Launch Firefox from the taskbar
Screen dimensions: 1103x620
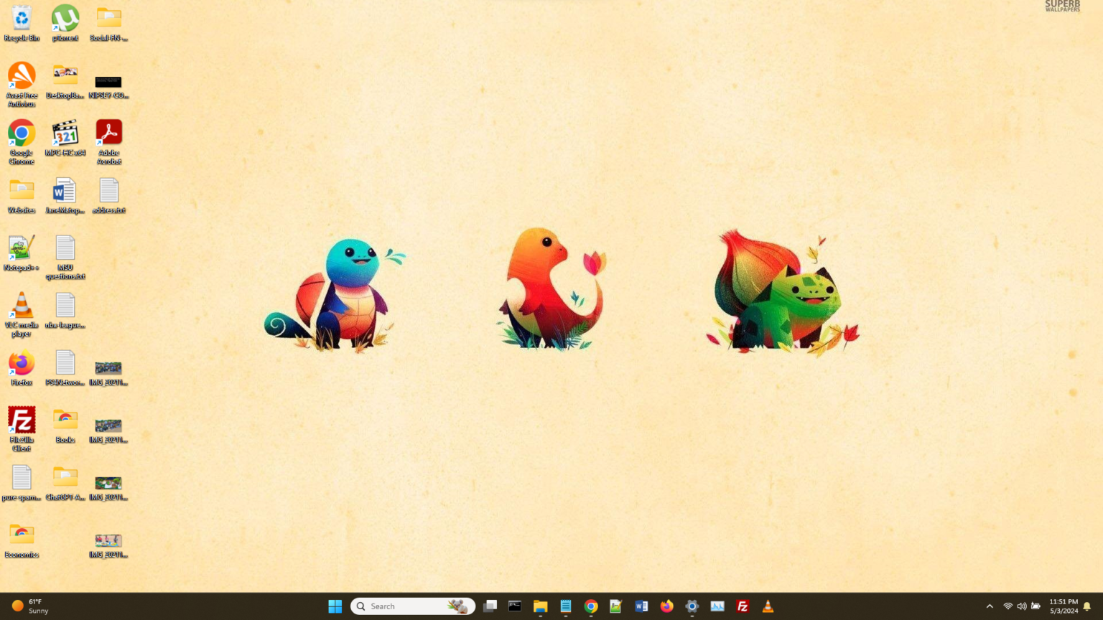(x=666, y=606)
